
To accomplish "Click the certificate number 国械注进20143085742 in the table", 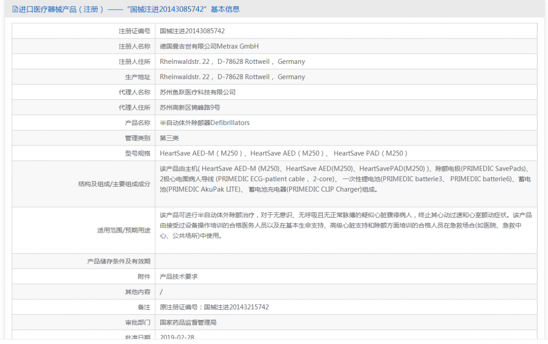I will [x=192, y=31].
